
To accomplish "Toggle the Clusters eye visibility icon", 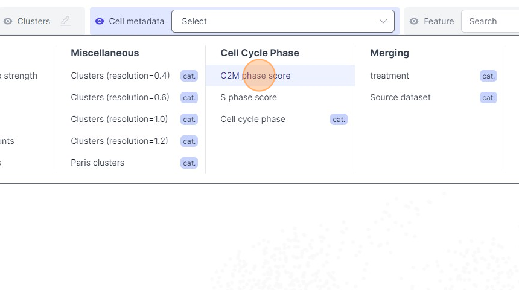I will (8, 21).
